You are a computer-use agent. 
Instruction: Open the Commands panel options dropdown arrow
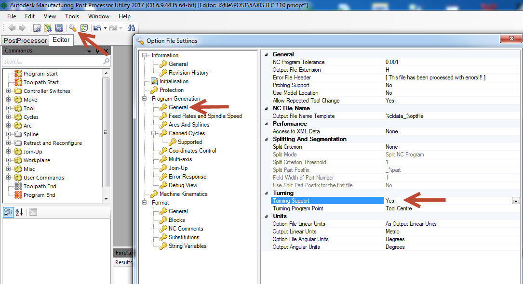89,51
